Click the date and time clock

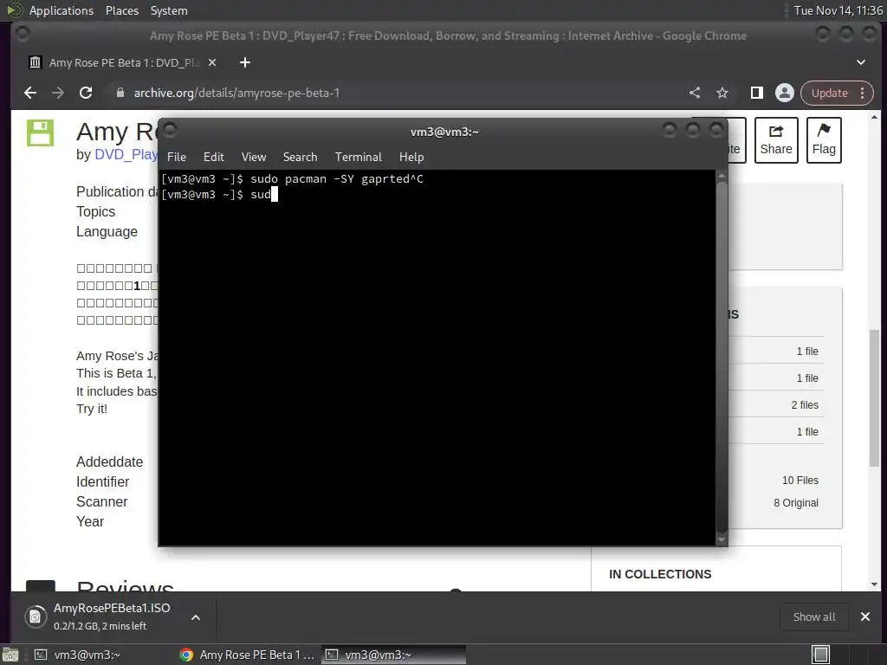click(838, 10)
